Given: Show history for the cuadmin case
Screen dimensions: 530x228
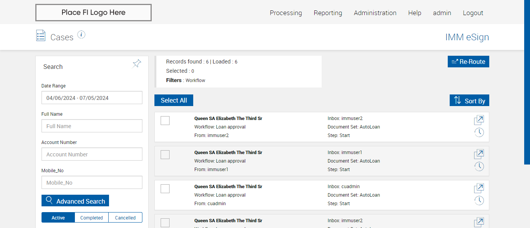Looking at the screenshot, I should click(x=479, y=201).
